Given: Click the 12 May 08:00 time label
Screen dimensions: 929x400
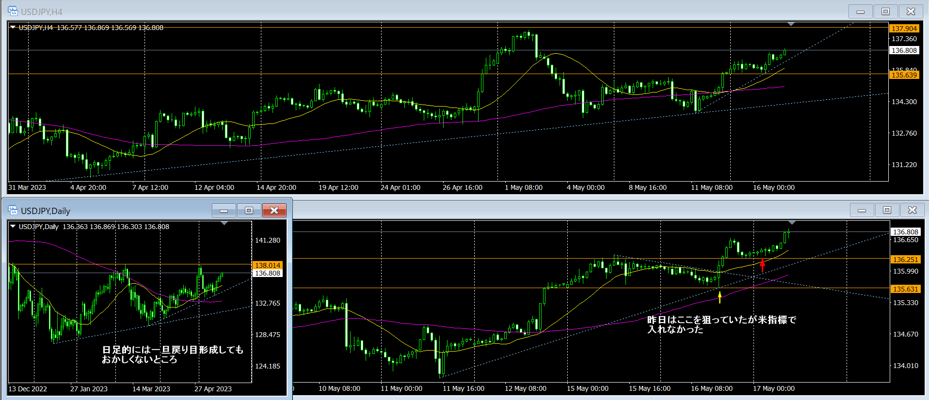Looking at the screenshot, I should click(x=526, y=388).
